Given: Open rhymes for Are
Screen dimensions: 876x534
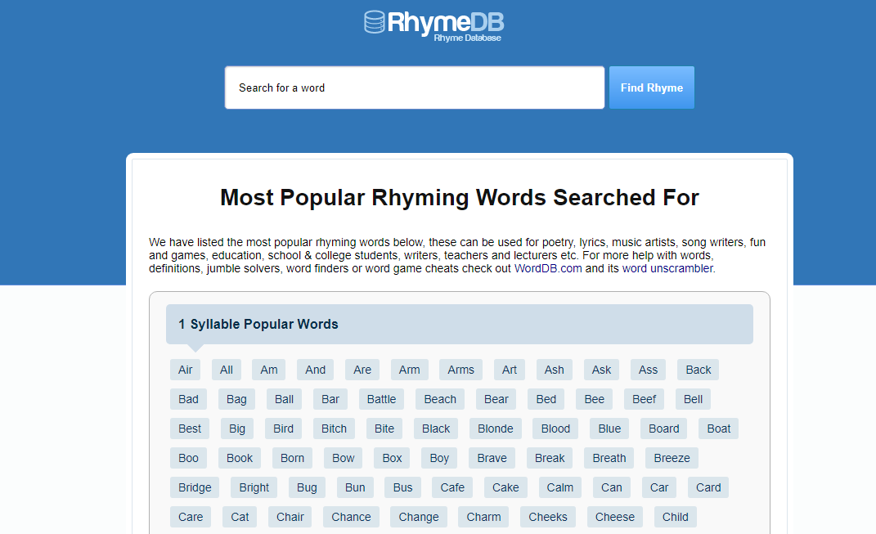Looking at the screenshot, I should click(362, 370).
